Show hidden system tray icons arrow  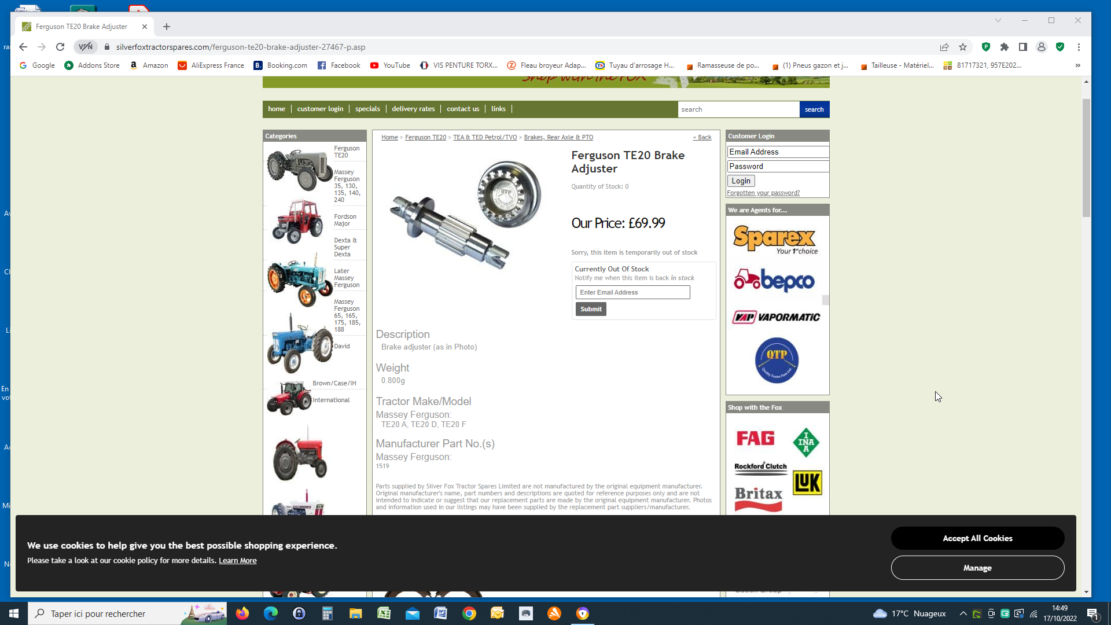tap(963, 613)
